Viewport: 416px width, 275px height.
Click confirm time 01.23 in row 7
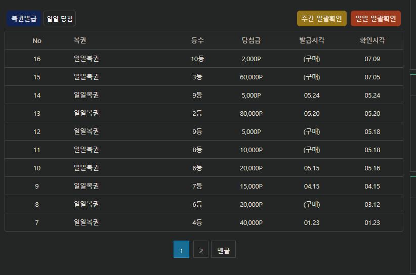[372, 222]
